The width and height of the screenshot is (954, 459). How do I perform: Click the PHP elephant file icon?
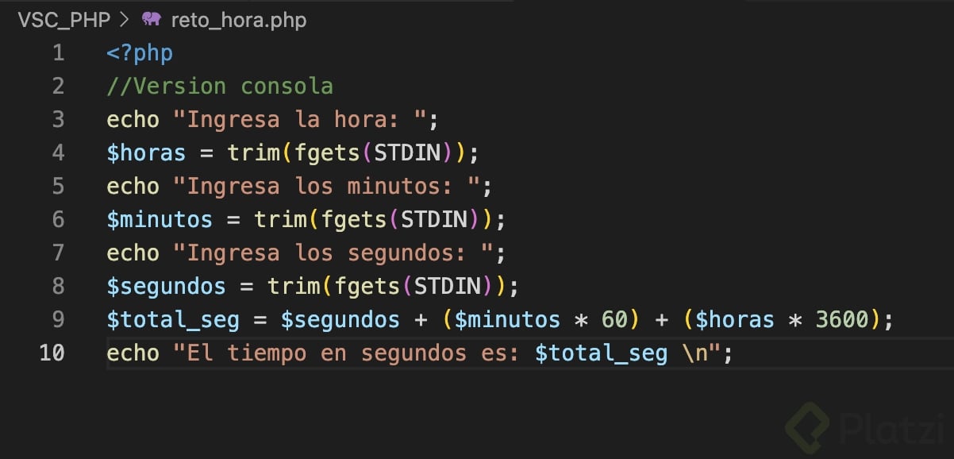coord(151,20)
